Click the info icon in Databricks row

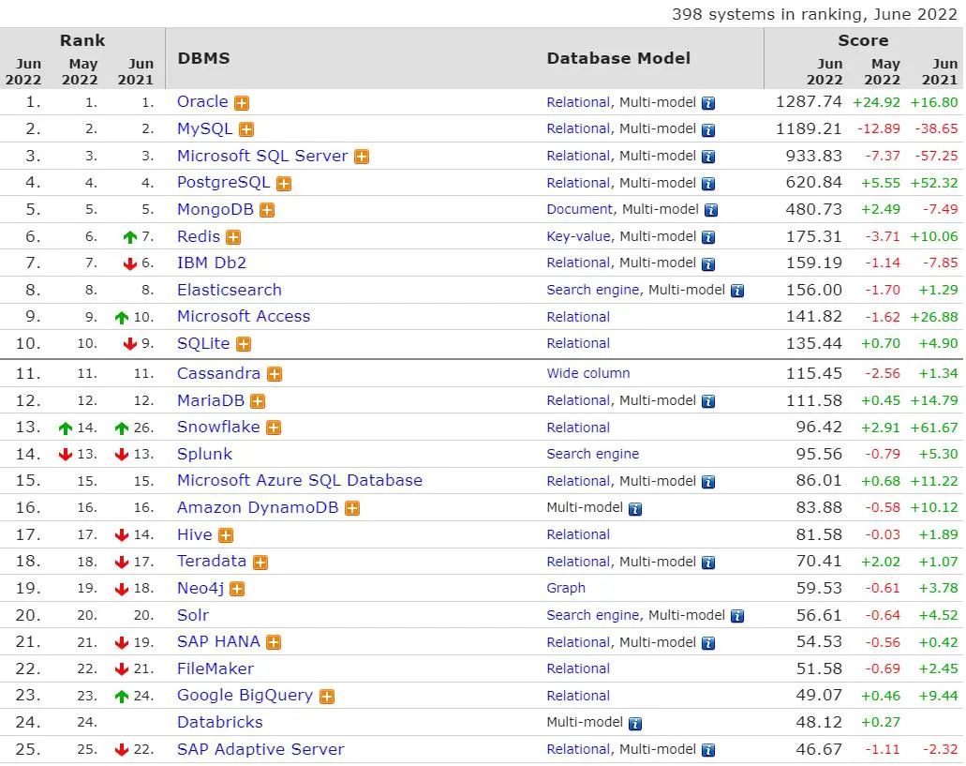(635, 724)
